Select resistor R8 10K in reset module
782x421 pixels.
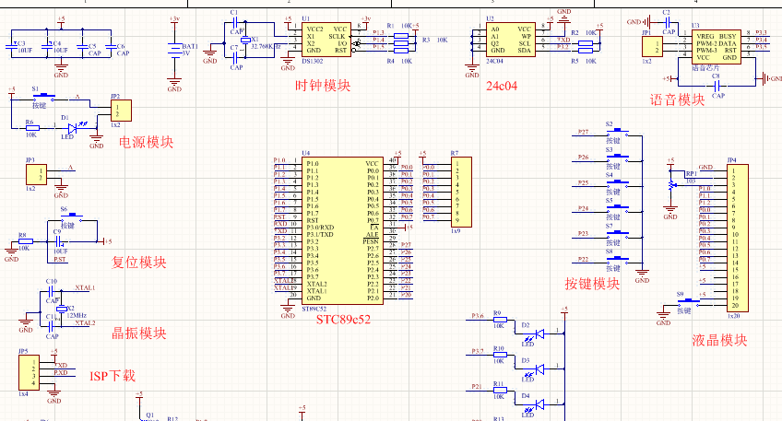point(26,241)
